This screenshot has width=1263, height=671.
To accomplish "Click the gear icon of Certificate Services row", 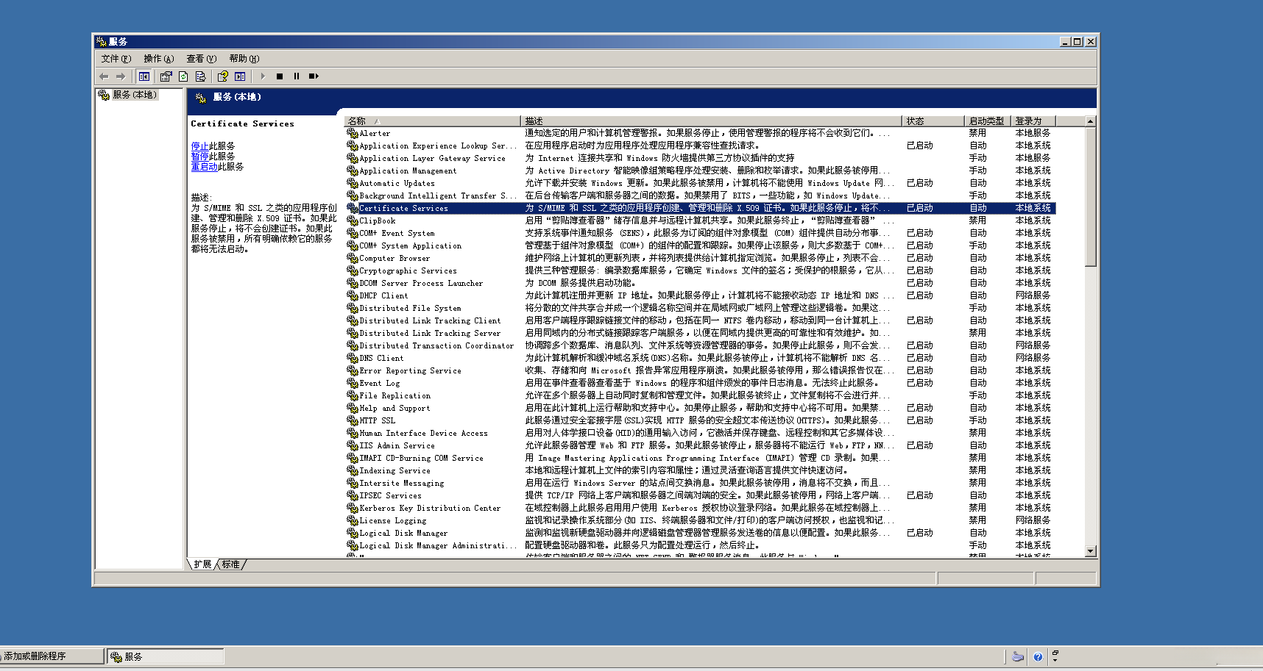I will (353, 208).
